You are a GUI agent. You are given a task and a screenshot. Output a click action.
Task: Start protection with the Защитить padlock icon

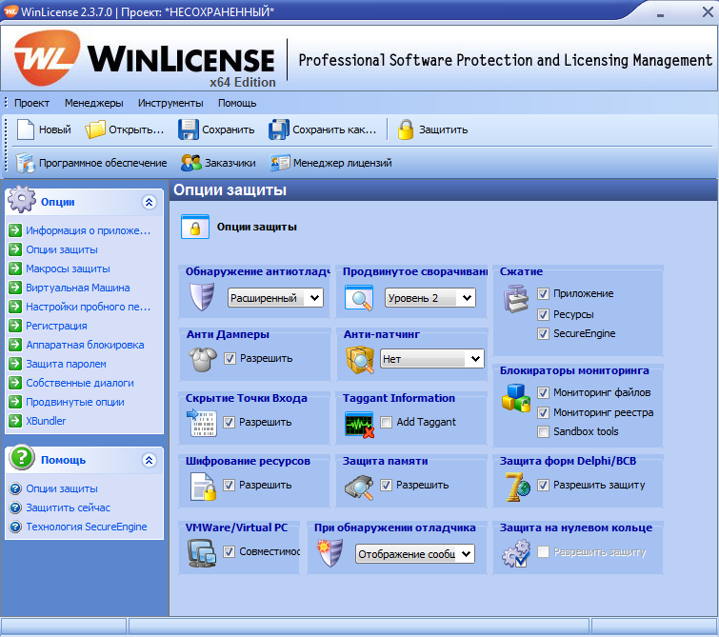406,129
